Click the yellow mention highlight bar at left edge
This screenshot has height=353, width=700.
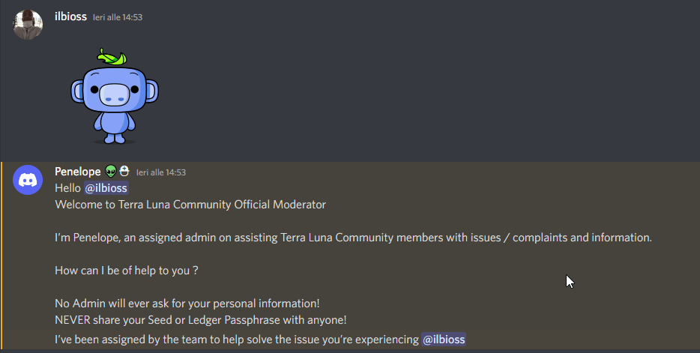(1, 256)
